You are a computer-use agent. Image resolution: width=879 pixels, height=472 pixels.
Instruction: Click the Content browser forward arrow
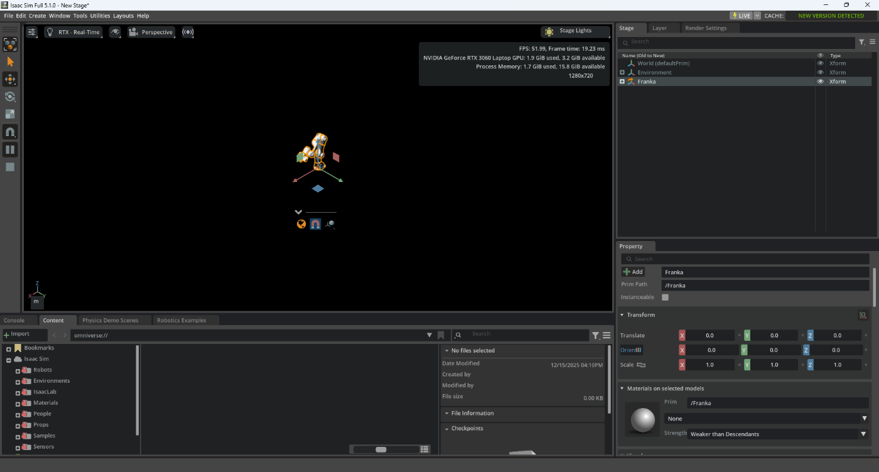(64, 335)
